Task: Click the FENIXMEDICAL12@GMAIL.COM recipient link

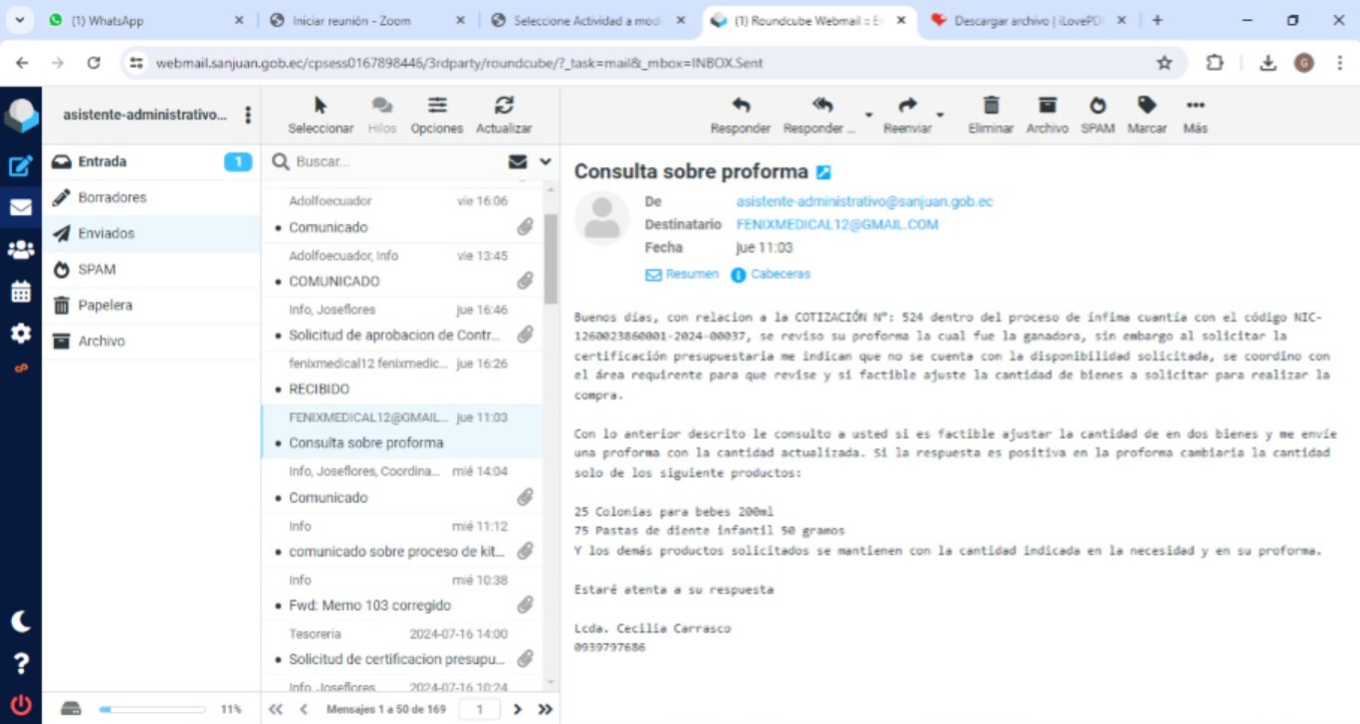Action: tap(836, 224)
